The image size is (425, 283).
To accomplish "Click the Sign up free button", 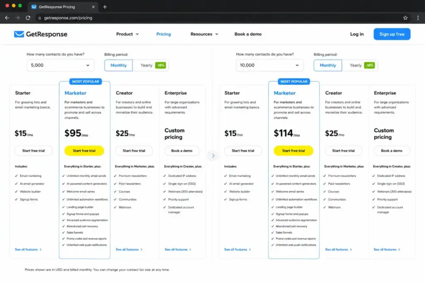I will (x=392, y=34).
